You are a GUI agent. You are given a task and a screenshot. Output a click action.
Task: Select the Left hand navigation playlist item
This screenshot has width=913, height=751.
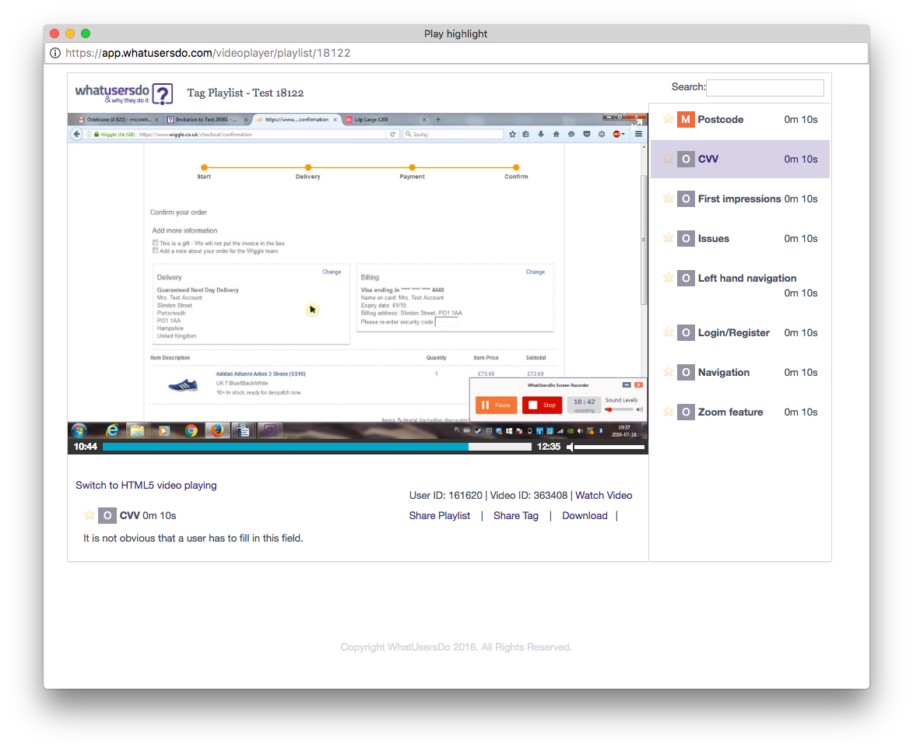(x=746, y=278)
